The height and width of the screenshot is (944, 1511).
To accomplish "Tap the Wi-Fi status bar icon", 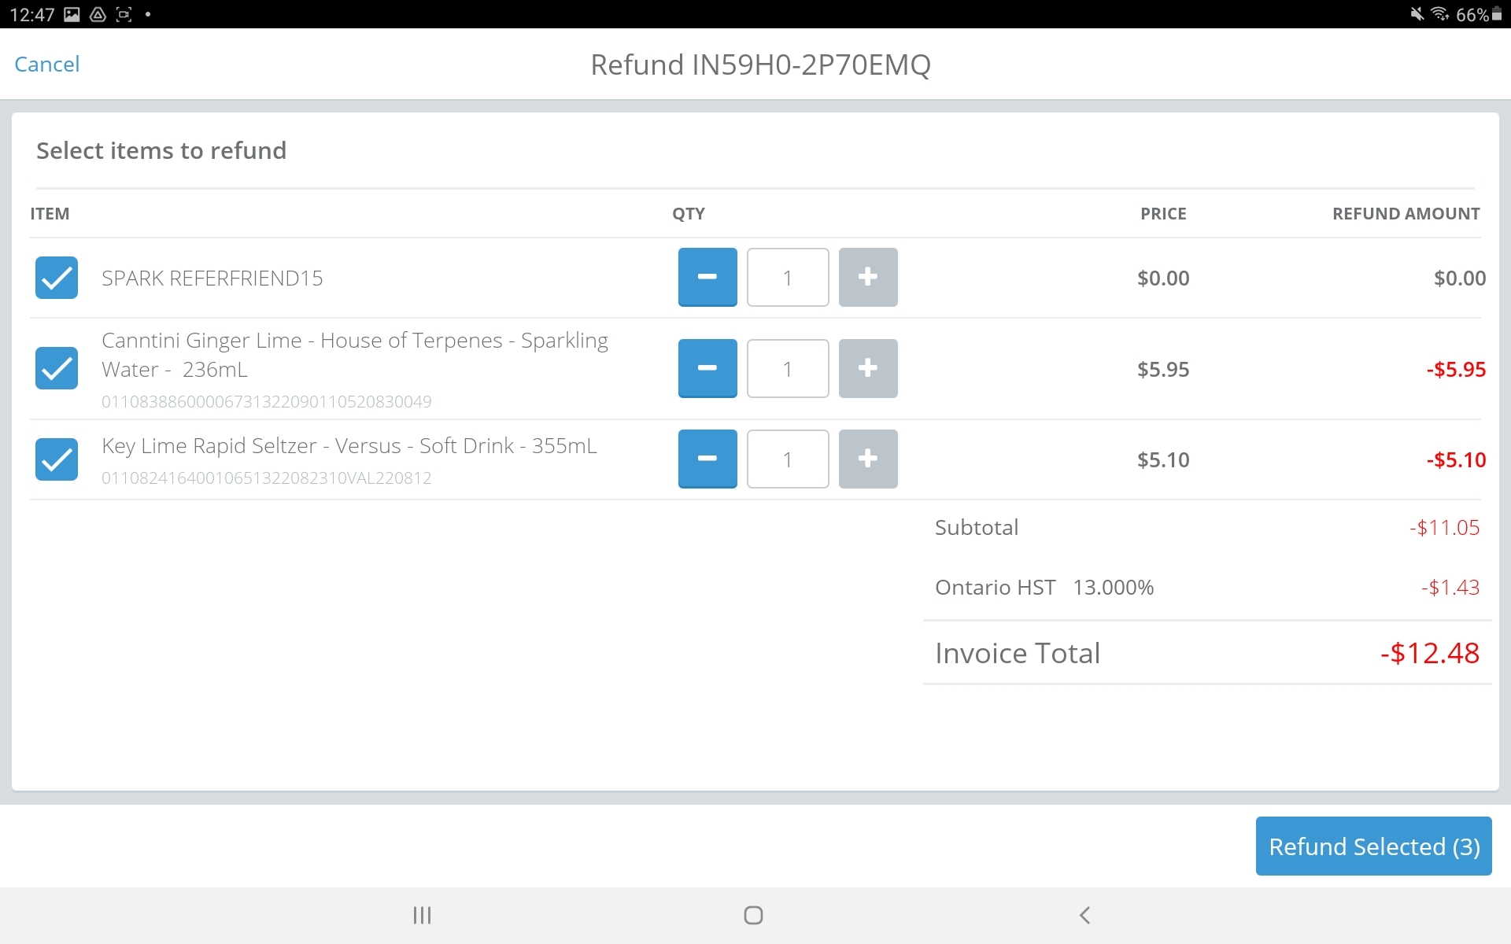I will pos(1439,14).
